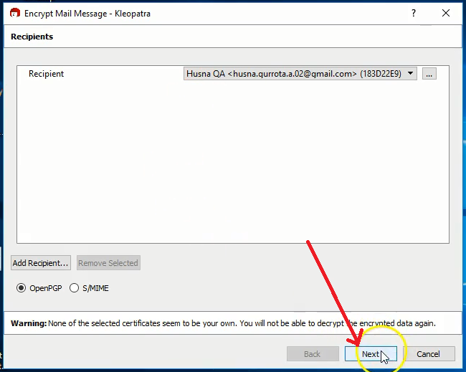The width and height of the screenshot is (466, 372).
Task: Select the OpenPGP radio option
Action: [39, 288]
